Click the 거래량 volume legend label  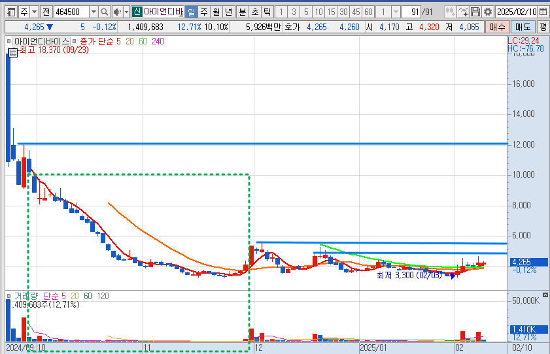tap(26, 297)
